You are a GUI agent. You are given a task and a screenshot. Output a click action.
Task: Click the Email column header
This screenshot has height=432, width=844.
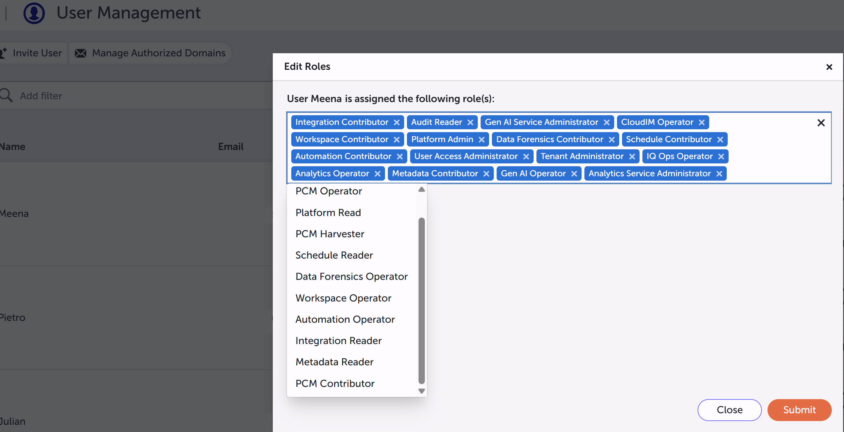coord(231,147)
